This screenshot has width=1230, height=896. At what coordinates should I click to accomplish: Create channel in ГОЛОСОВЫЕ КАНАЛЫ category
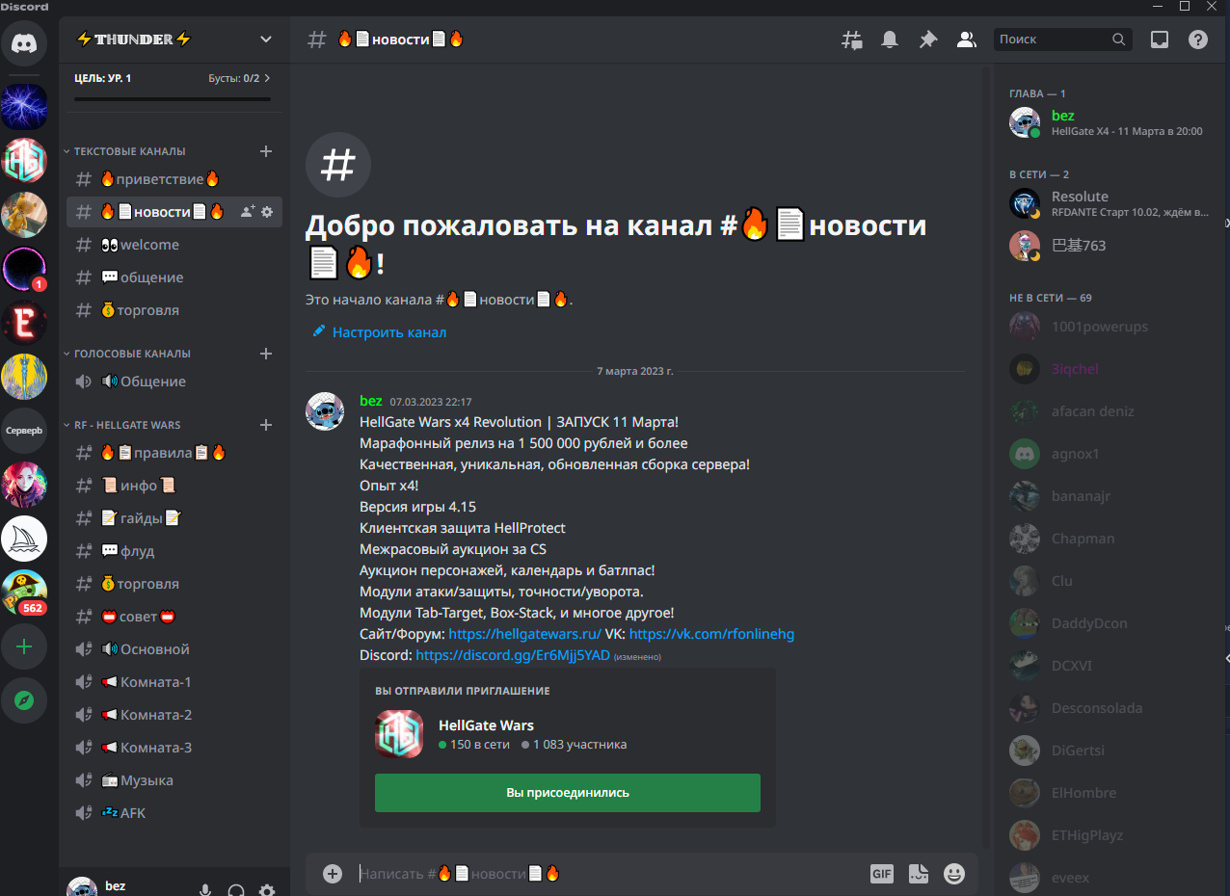click(x=266, y=354)
